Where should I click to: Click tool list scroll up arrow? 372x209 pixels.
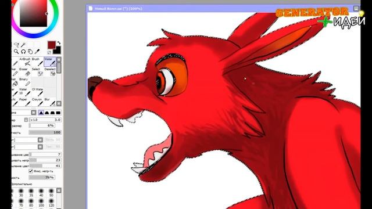point(59,59)
